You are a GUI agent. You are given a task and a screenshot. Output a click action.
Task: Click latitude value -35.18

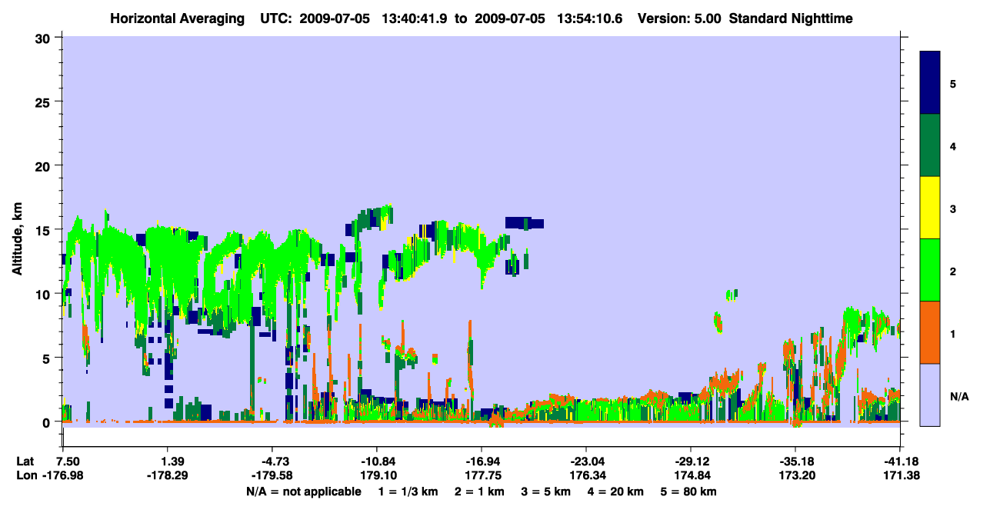(795, 461)
